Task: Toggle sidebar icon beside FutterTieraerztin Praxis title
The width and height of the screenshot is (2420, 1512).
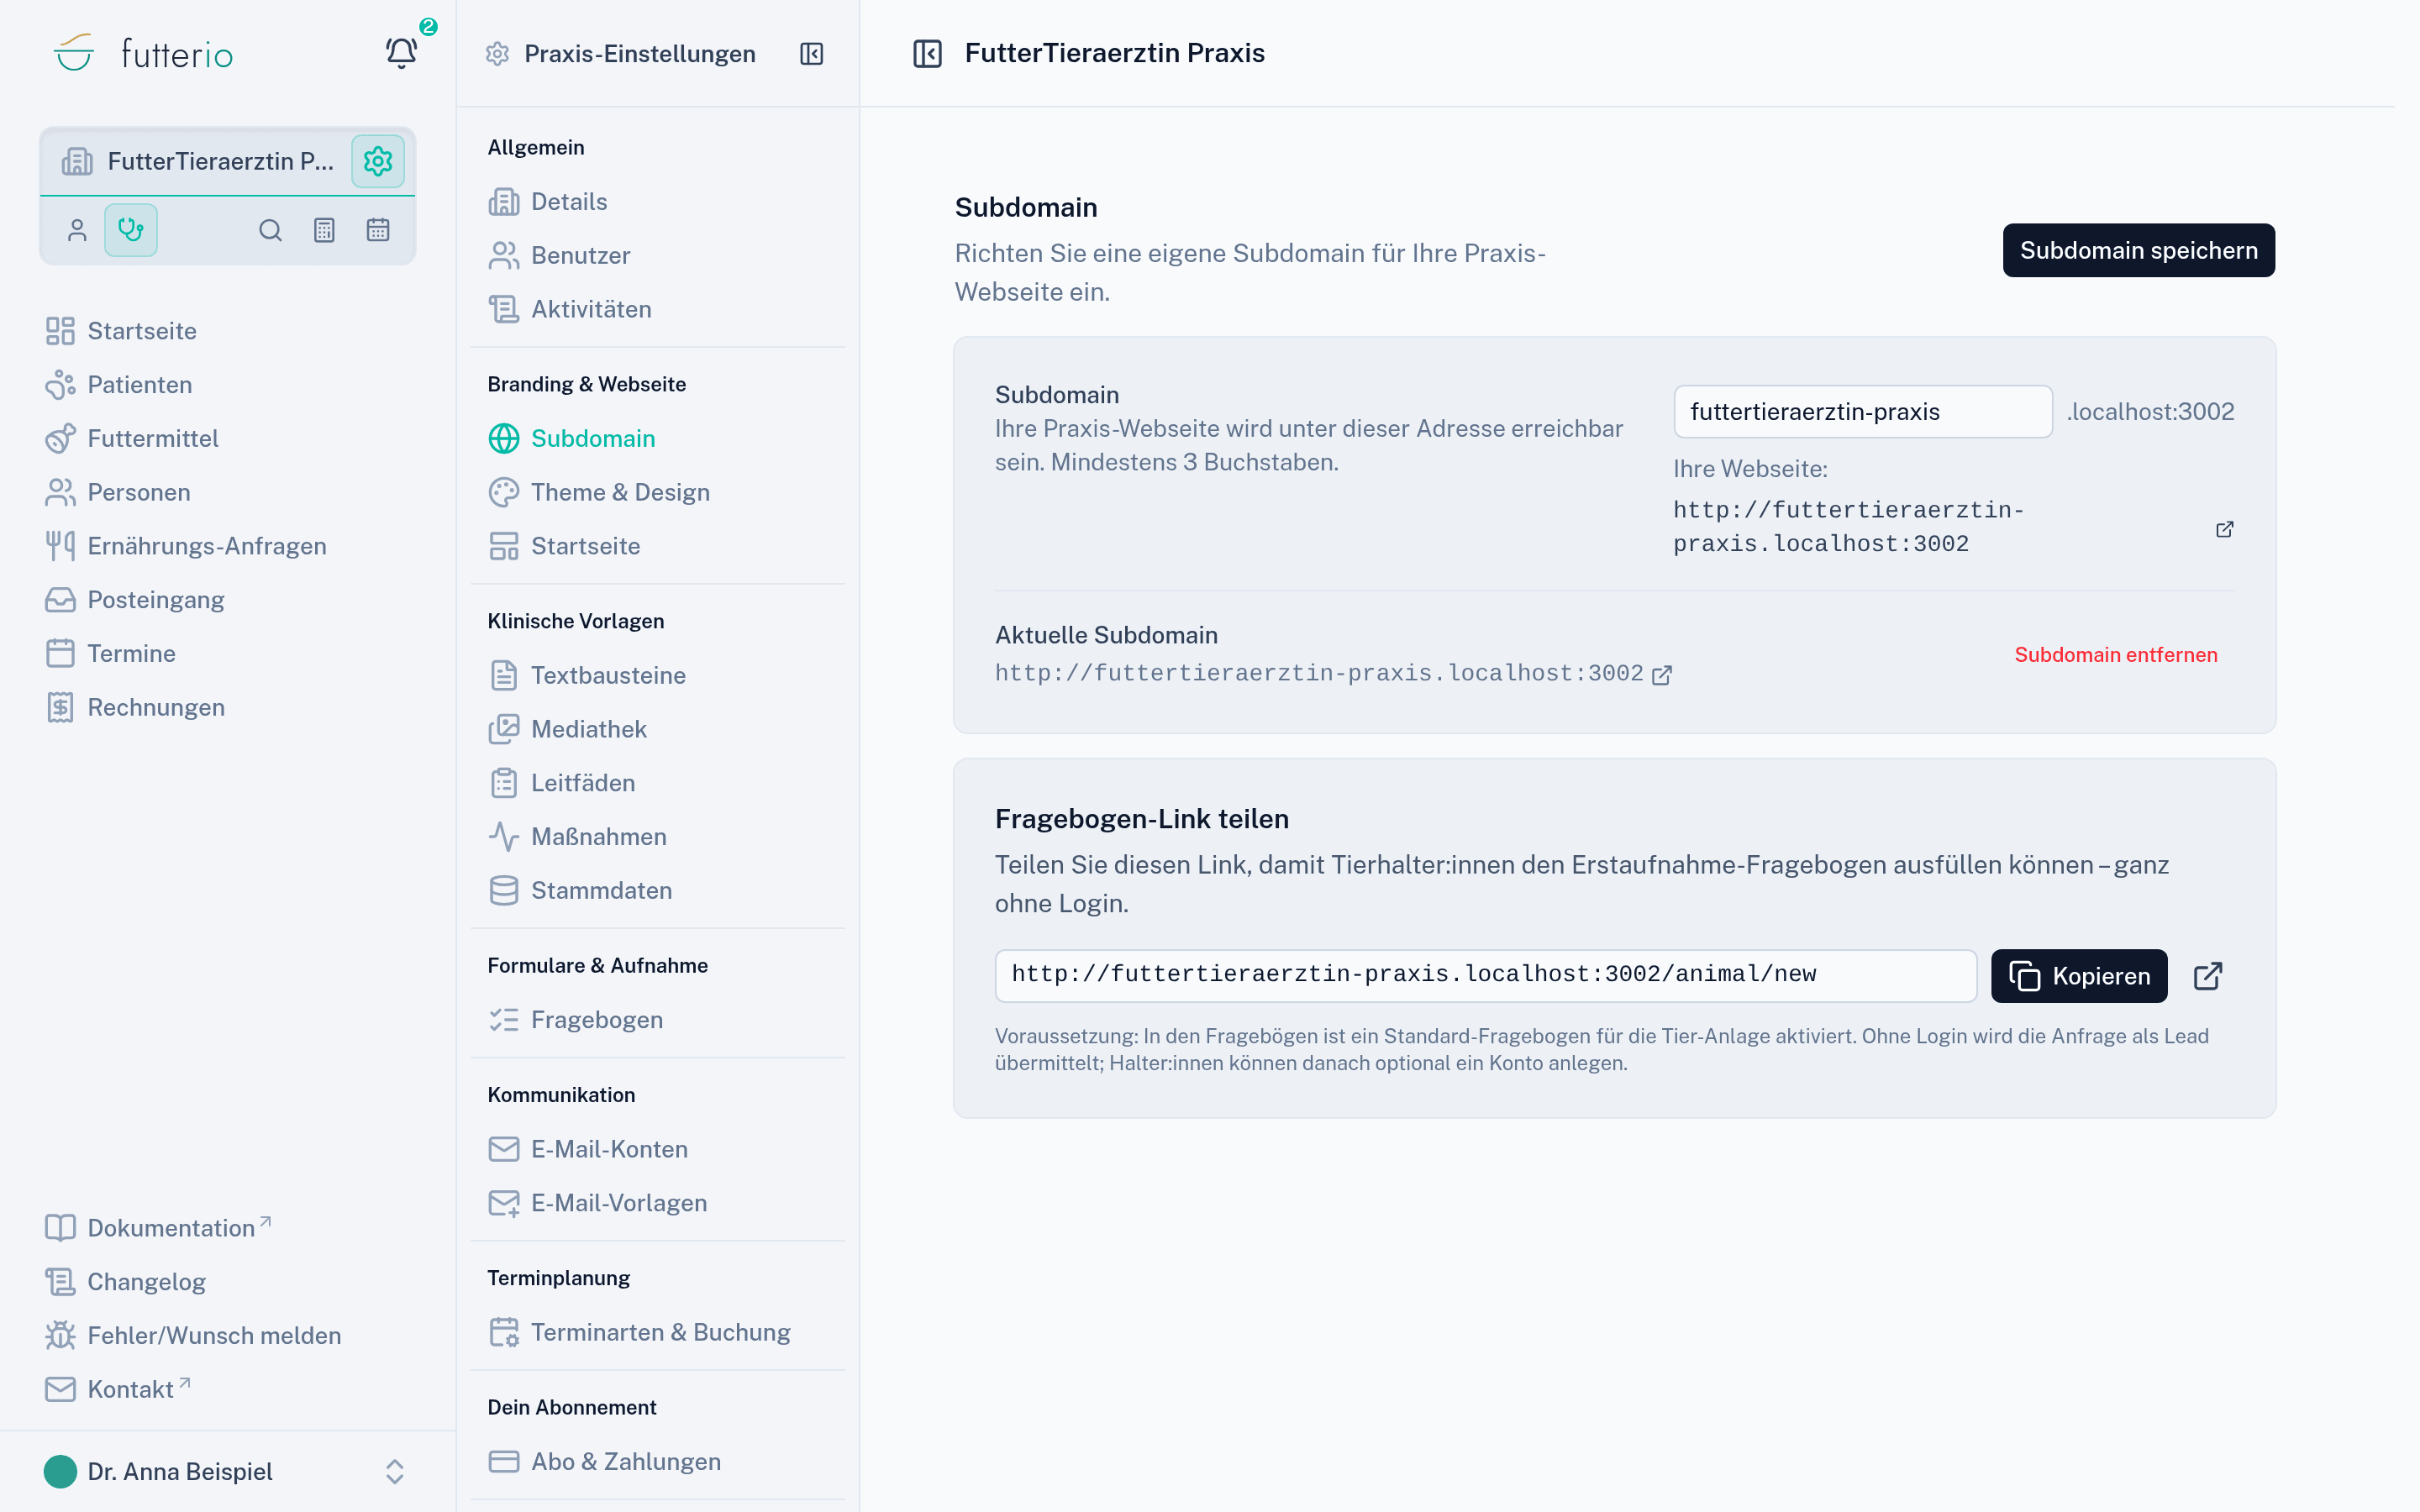Action: coord(927,54)
